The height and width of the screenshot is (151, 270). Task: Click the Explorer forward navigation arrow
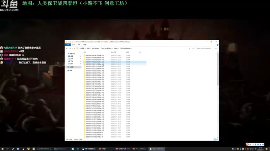[x=70, y=48]
